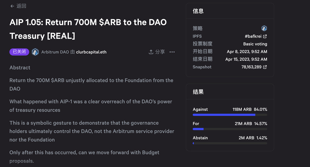Open the three-dot more options menu
The height and width of the screenshot is (167, 310).
pyautogui.click(x=172, y=52)
